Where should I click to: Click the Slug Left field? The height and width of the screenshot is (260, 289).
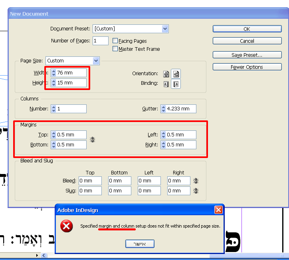(149, 191)
